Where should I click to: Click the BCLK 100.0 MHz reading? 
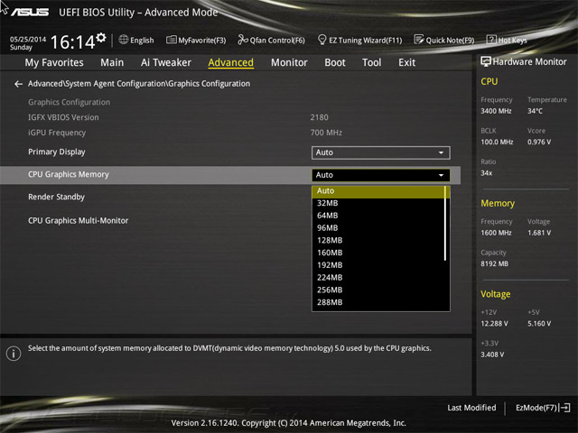click(497, 143)
